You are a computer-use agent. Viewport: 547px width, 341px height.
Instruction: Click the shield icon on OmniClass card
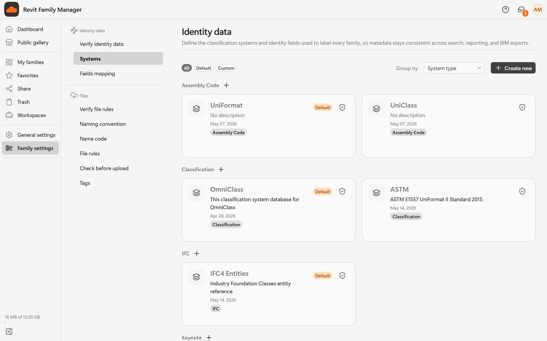[342, 191]
